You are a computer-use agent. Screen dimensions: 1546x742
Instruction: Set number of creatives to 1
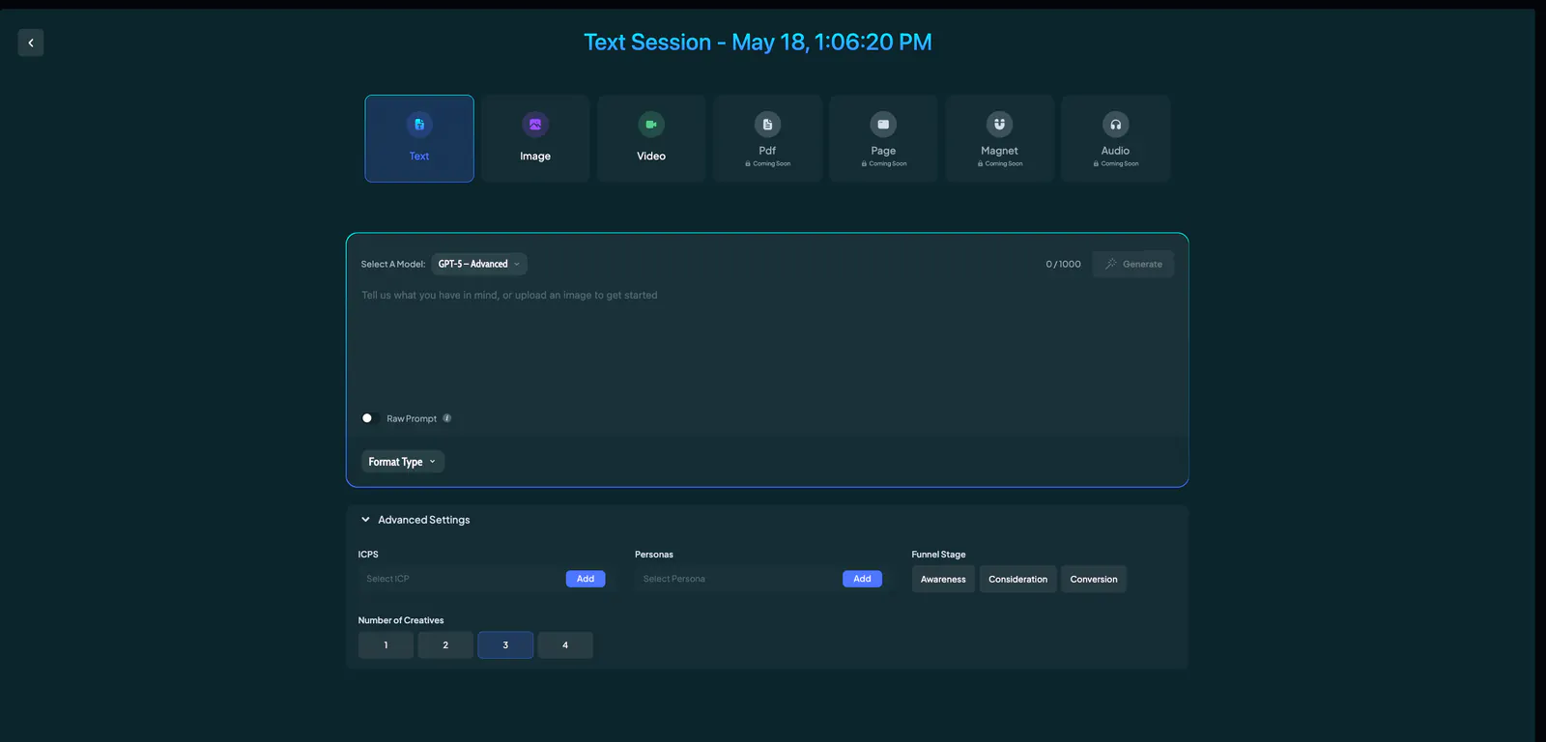386,645
